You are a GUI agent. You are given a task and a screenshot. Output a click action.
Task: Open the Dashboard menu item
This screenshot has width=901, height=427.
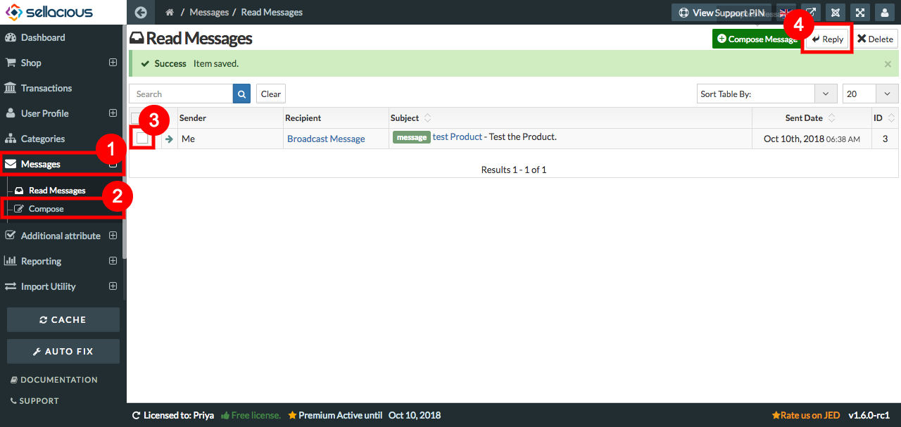click(x=43, y=37)
